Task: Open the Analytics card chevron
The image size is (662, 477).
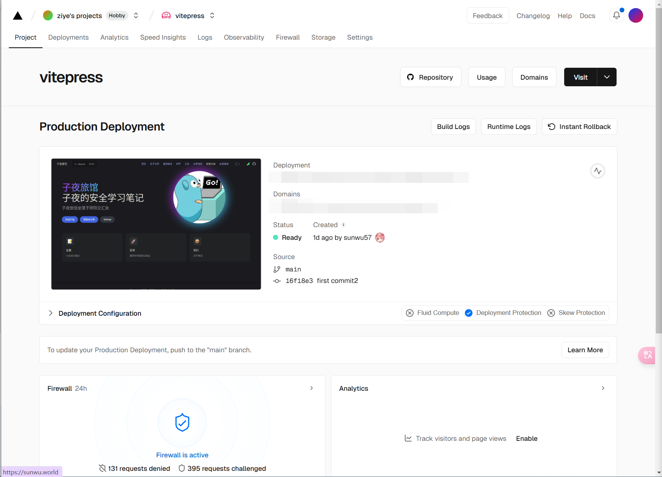Action: click(x=603, y=388)
